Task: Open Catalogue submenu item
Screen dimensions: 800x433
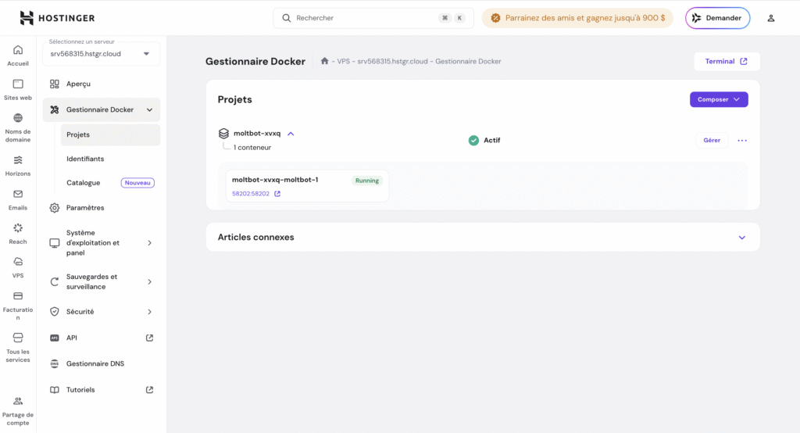Action: click(83, 183)
